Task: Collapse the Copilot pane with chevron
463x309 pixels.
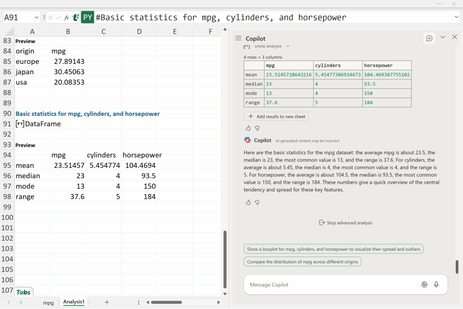Action: 443,37
